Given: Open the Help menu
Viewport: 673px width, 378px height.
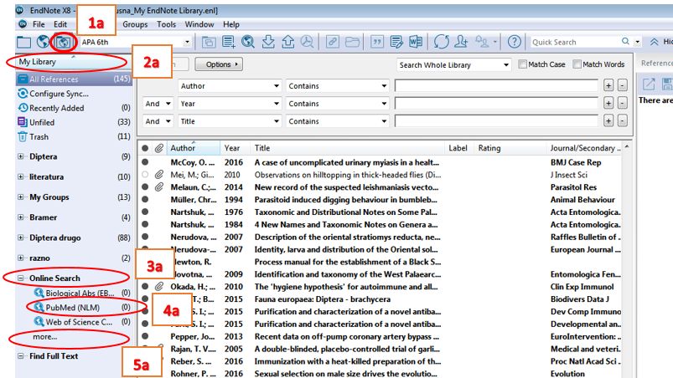Looking at the screenshot, I should click(x=231, y=24).
